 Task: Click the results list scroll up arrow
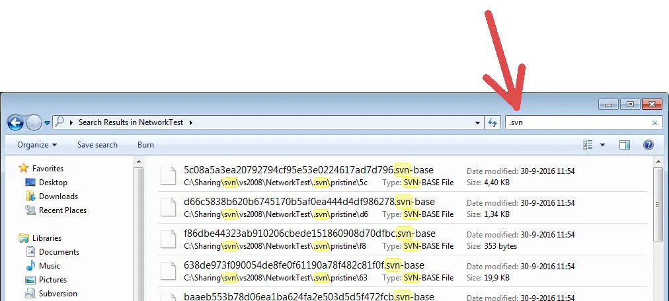pyautogui.click(x=658, y=162)
